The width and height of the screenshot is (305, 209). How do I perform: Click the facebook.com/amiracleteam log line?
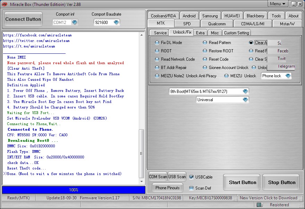click(37, 35)
